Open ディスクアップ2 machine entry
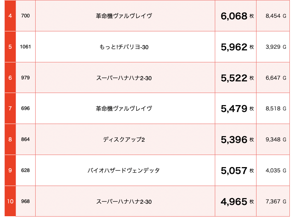The height and width of the screenshot is (220, 294). point(124,139)
